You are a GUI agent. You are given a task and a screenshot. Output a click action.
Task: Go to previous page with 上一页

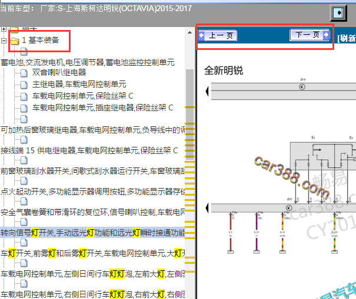218,35
